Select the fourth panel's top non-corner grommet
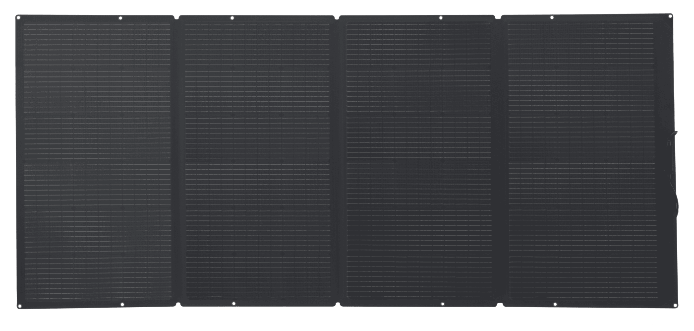Viewport: 694px width, 331px height. (x=552, y=17)
